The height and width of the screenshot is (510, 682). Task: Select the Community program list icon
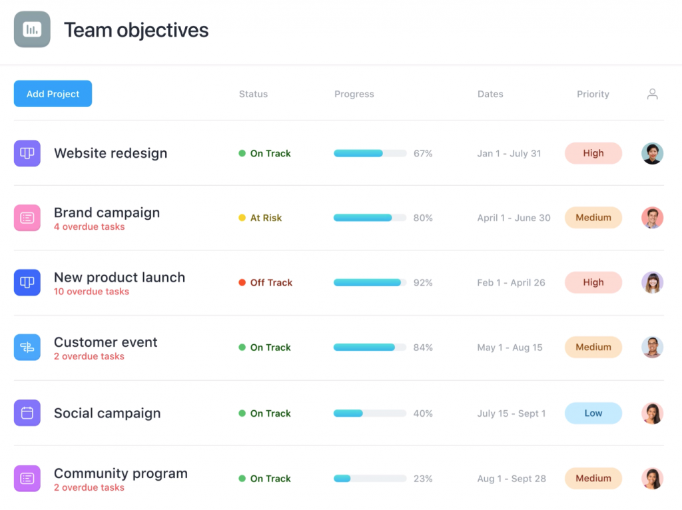coord(27,478)
